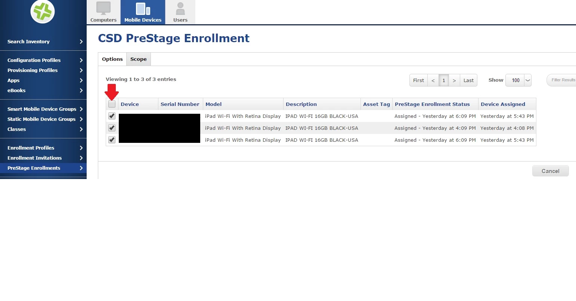This screenshot has width=576, height=301.
Task: Click the Cancel button
Action: [551, 171]
